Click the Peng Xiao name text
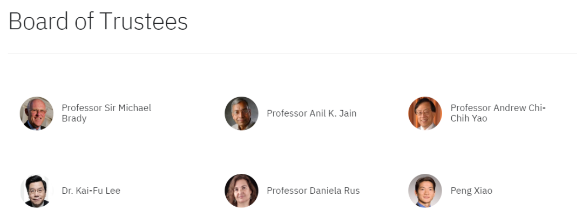This screenshot has width=583, height=223. (471, 191)
